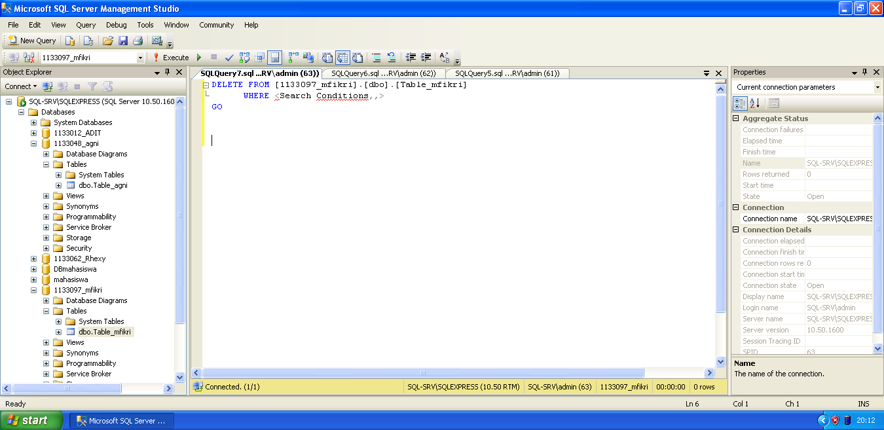Image resolution: width=884 pixels, height=430 pixels.
Task: Toggle Include Client Statistics
Action: (308, 58)
